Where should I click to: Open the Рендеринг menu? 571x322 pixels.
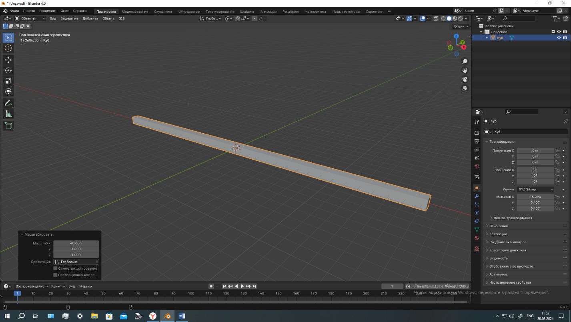click(48, 11)
